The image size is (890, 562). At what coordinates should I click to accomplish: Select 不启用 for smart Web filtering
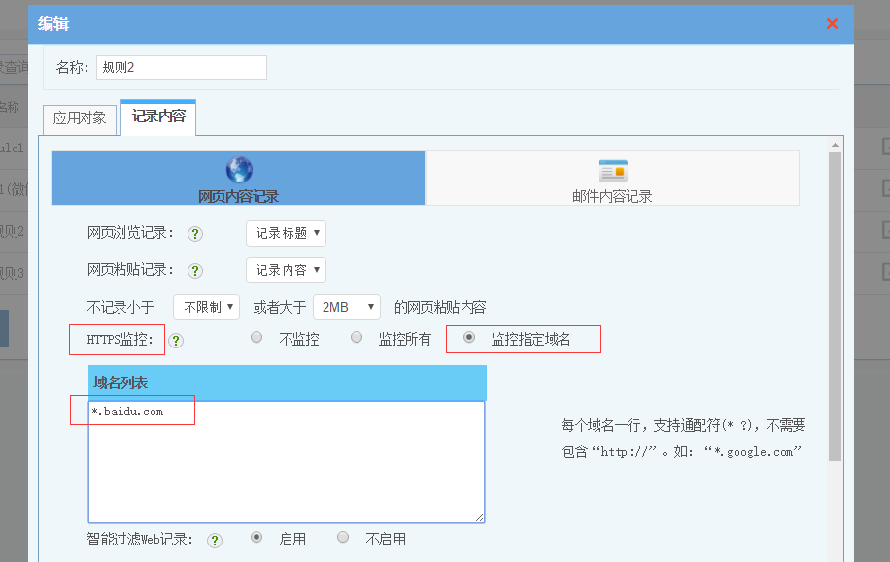tap(343, 537)
